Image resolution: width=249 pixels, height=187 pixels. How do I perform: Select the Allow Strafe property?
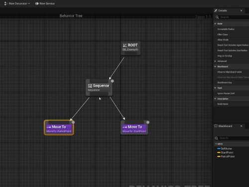coord(223,40)
